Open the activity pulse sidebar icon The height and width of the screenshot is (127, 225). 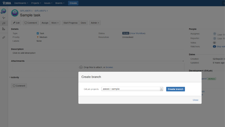tap(4, 18)
